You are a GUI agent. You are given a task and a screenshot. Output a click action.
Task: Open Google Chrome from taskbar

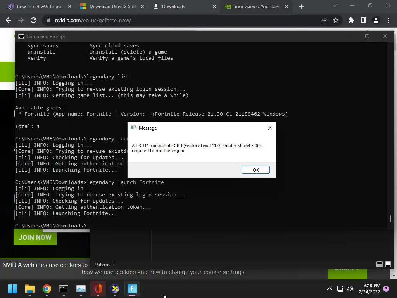point(47,289)
